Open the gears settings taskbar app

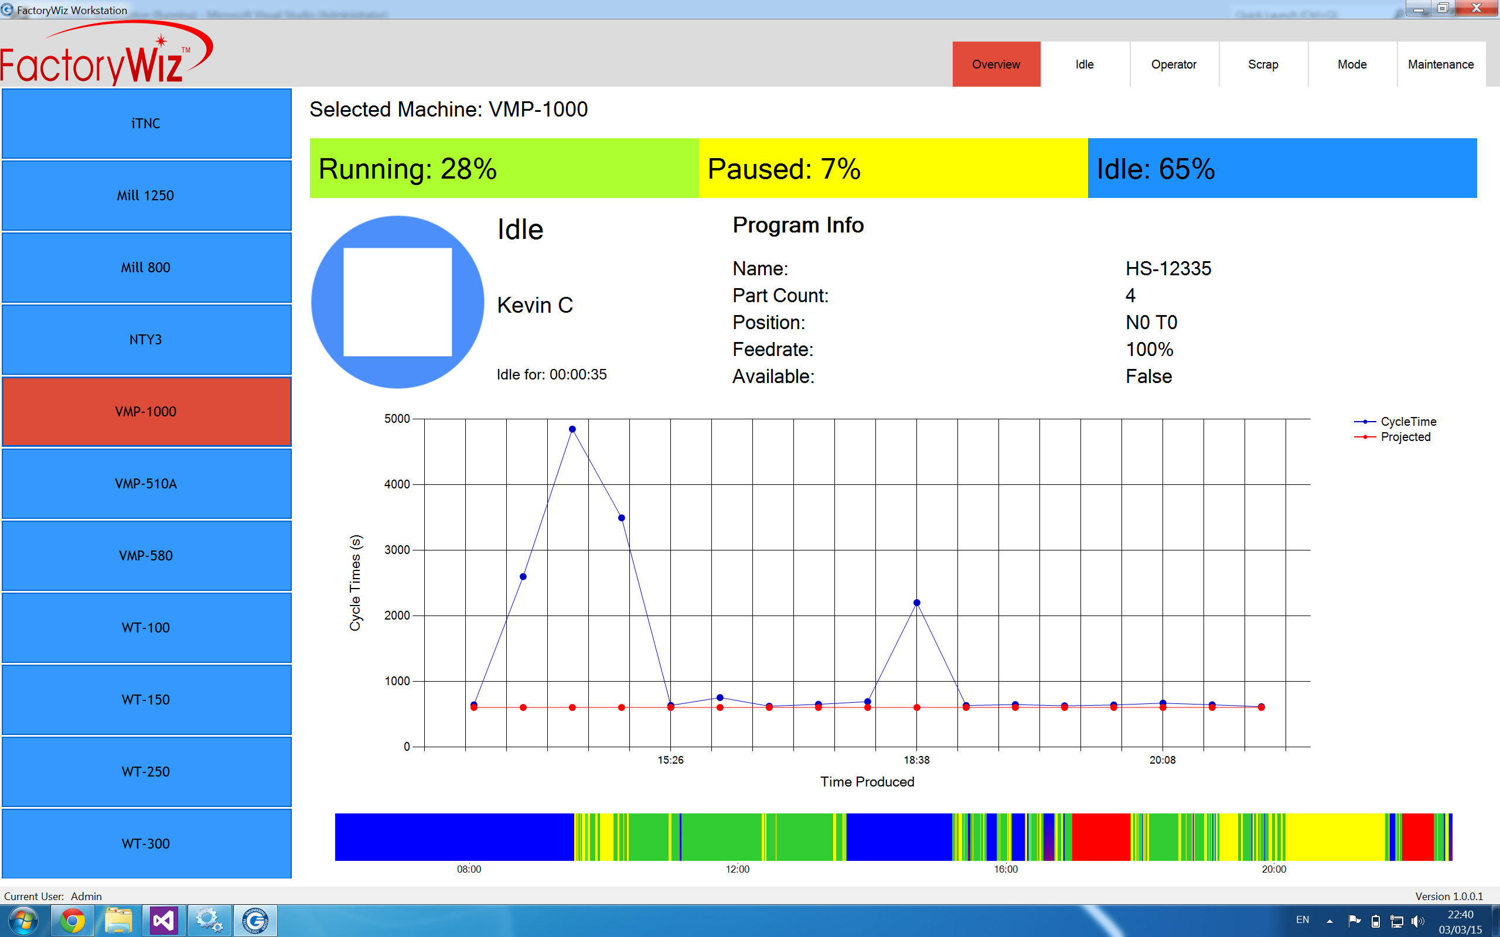point(210,921)
